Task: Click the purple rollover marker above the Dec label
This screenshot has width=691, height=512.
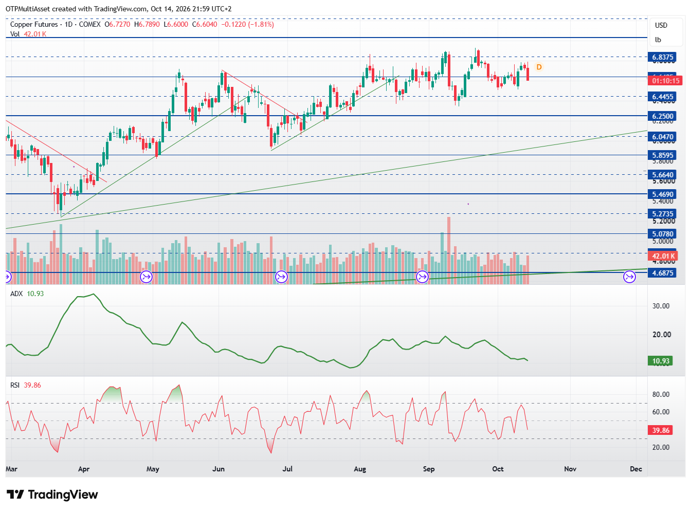Action: tap(629, 277)
